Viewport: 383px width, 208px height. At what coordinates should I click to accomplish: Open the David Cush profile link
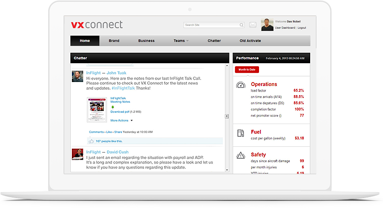tap(118, 152)
